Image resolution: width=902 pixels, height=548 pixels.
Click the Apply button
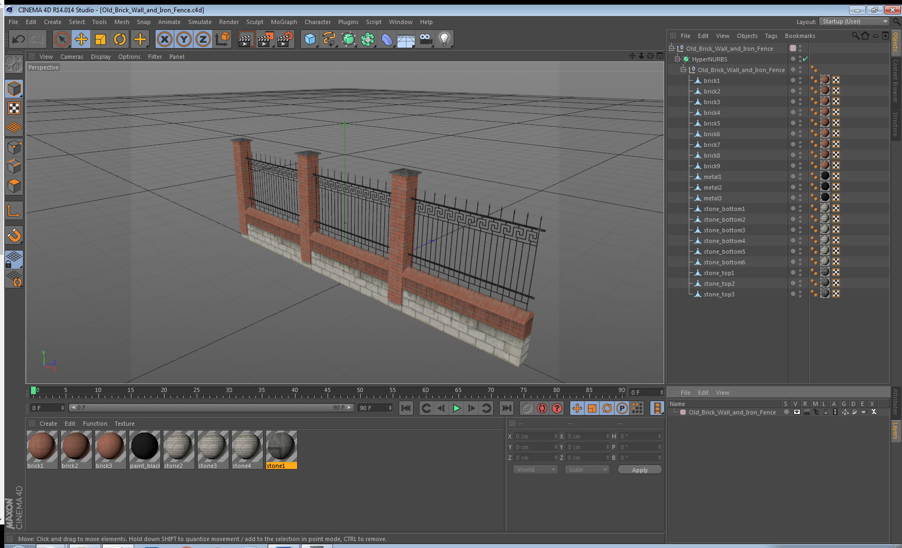[x=640, y=470]
